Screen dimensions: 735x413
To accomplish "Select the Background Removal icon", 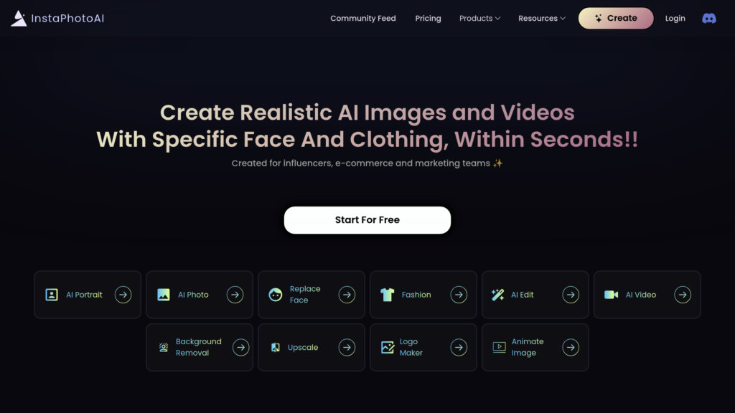I will pos(164,348).
